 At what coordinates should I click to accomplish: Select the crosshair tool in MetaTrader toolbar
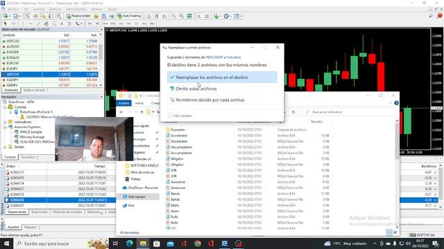pos(13,24)
